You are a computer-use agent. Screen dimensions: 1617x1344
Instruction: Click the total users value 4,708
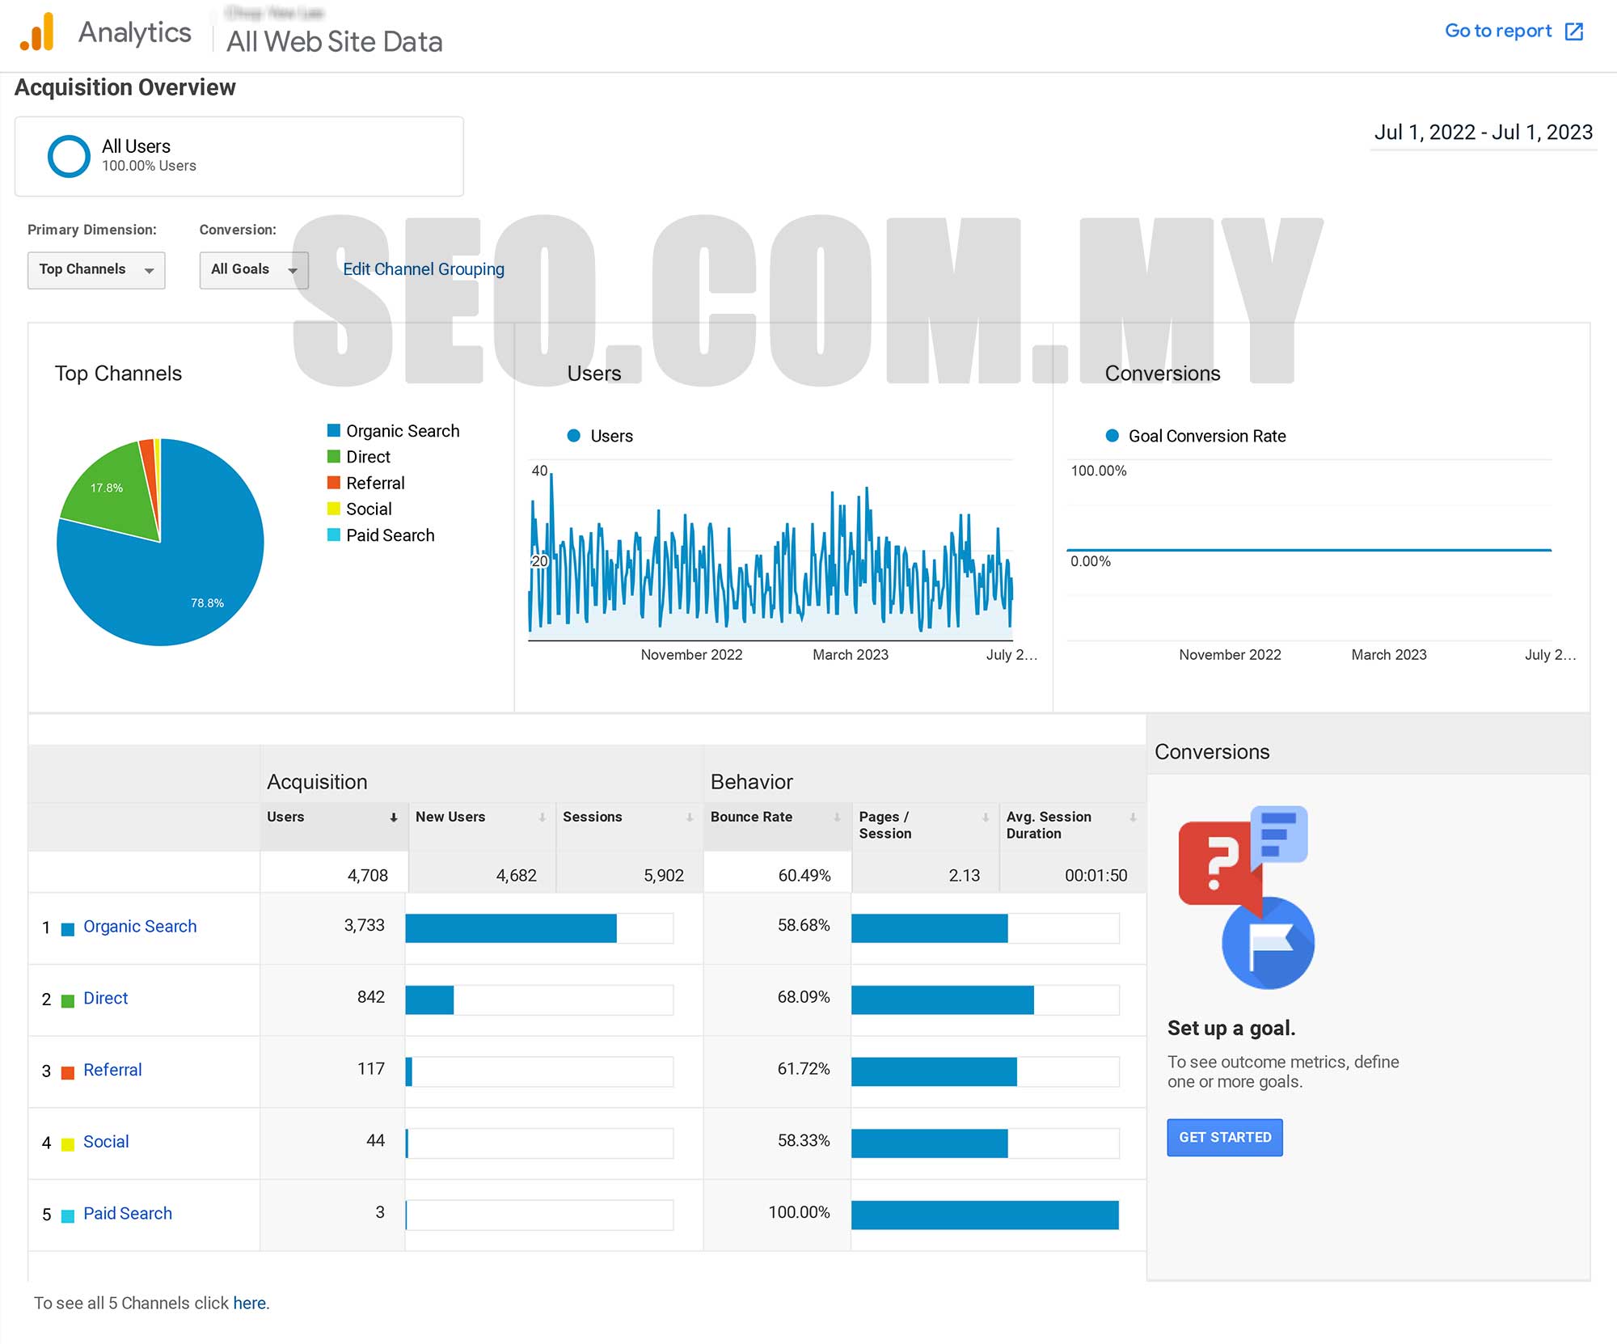point(368,876)
